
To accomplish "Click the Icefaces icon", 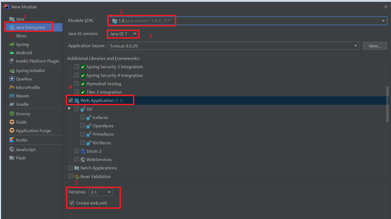I will pos(89,117).
